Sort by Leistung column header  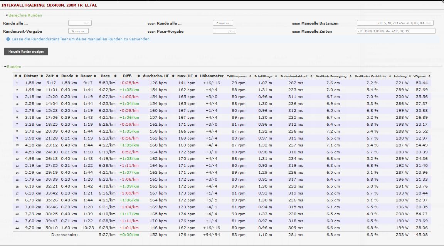(x=400, y=76)
